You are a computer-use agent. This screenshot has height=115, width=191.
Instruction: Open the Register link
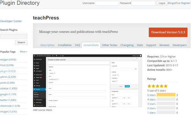pyautogui.click(x=186, y=3)
